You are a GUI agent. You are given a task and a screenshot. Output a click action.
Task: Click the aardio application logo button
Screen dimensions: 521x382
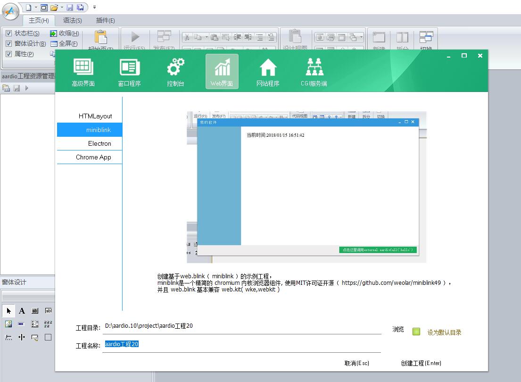10,11
